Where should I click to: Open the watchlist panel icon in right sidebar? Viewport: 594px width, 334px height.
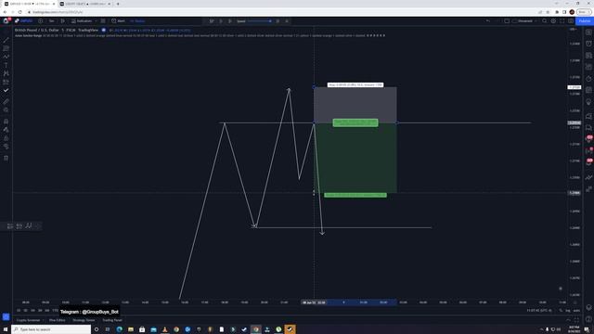click(588, 32)
